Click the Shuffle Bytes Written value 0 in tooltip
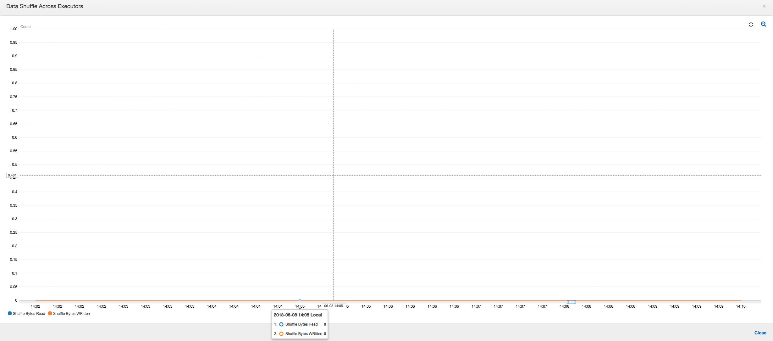This screenshot has height=341, width=773. 326,333
